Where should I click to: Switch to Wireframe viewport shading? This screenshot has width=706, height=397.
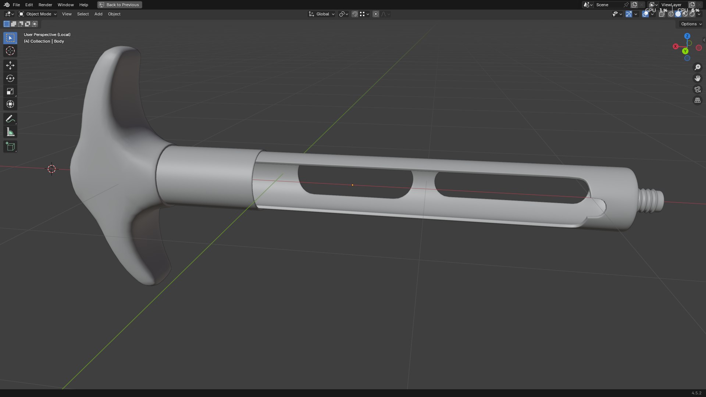point(671,14)
